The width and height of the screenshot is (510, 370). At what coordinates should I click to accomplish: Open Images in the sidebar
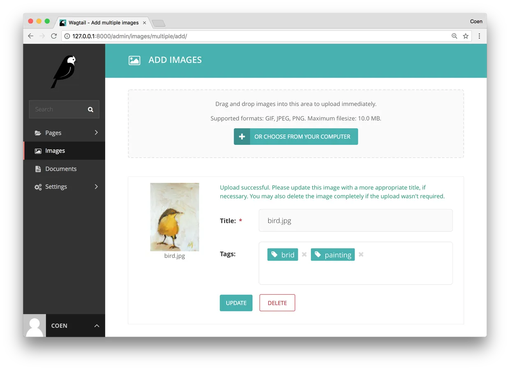coord(55,151)
